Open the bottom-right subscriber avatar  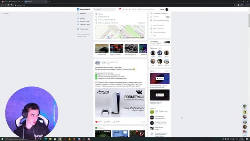166,61
